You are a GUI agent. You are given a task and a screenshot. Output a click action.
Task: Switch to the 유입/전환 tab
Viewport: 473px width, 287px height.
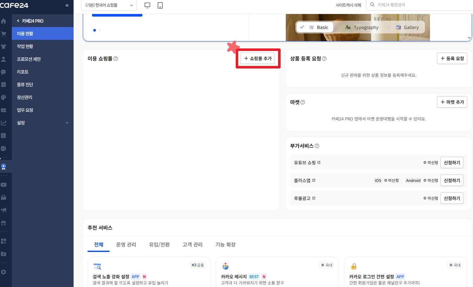click(x=160, y=245)
